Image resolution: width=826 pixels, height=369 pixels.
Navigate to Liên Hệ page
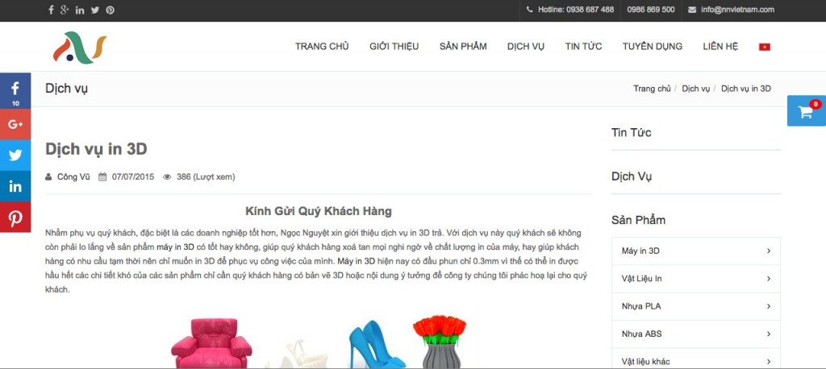click(720, 47)
